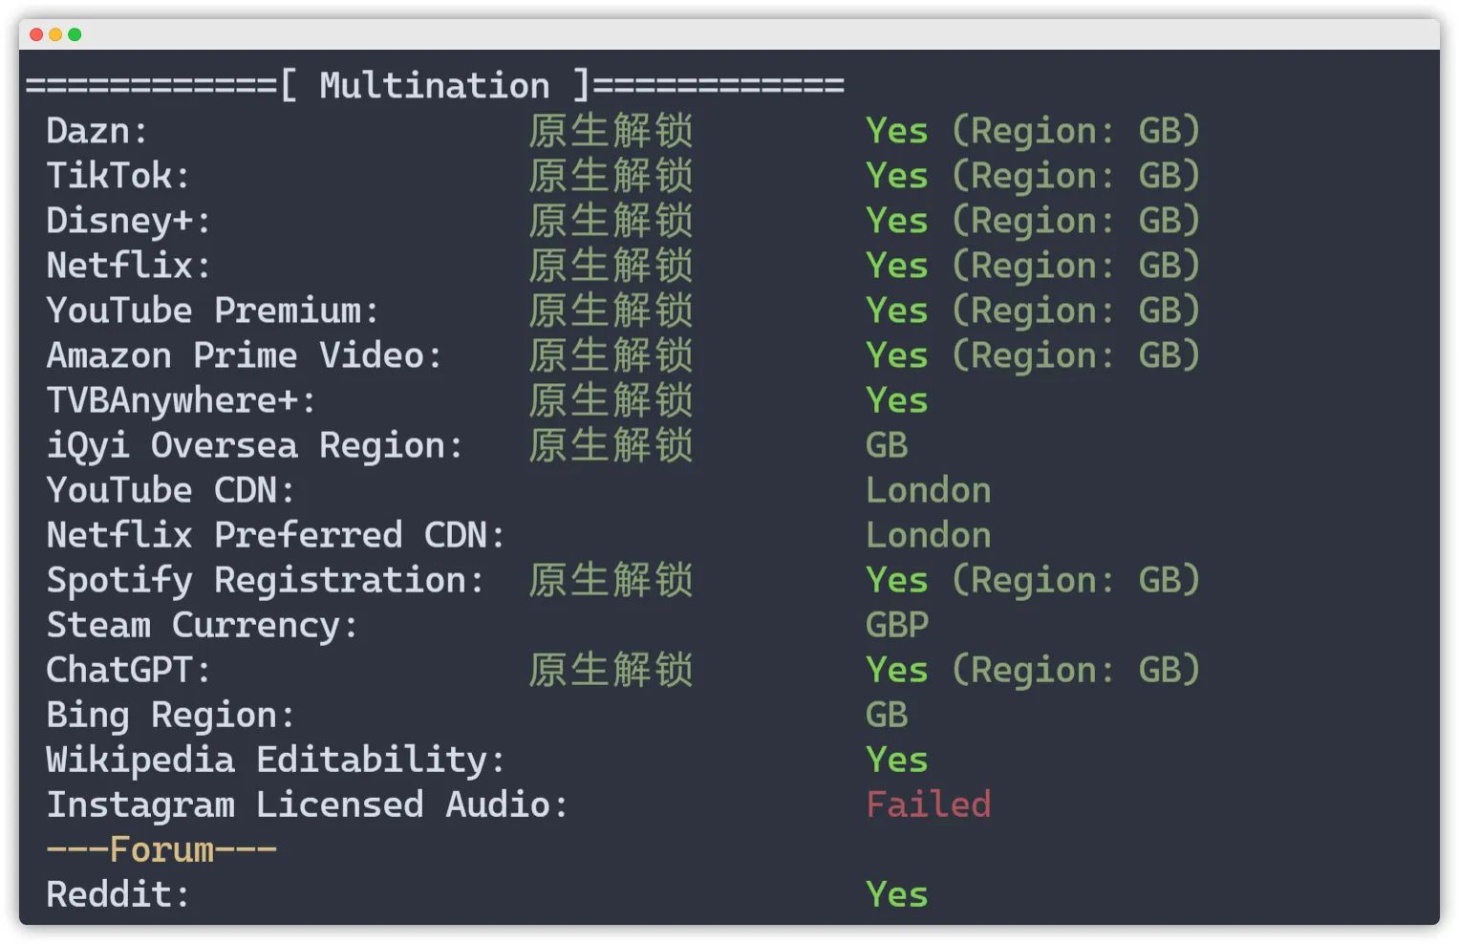
Task: Click the "Netflix Preferred CDN:" label
Action: pos(276,535)
